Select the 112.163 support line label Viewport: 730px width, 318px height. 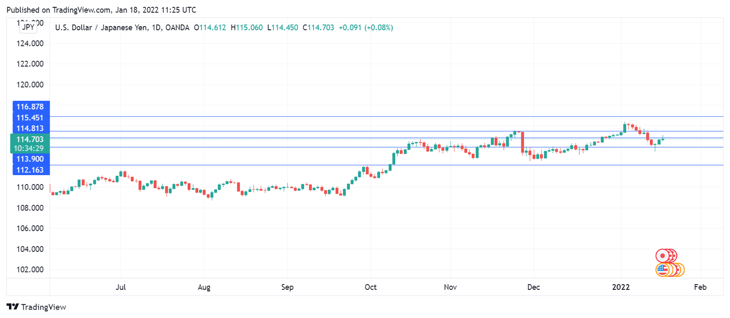(x=30, y=170)
